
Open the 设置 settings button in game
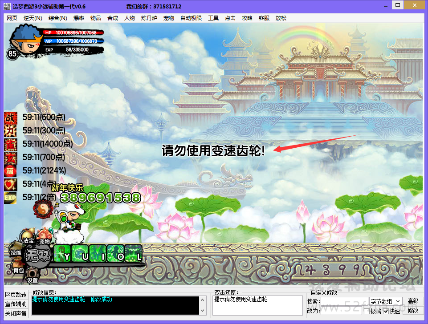point(33,275)
